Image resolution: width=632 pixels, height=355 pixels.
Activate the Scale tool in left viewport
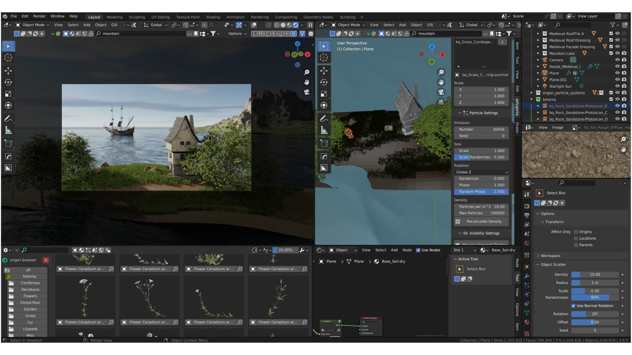8,93
